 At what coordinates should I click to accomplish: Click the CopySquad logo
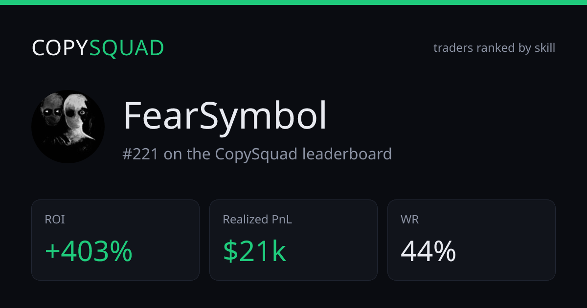tap(98, 48)
